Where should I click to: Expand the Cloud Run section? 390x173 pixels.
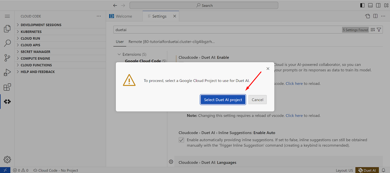[60, 38]
